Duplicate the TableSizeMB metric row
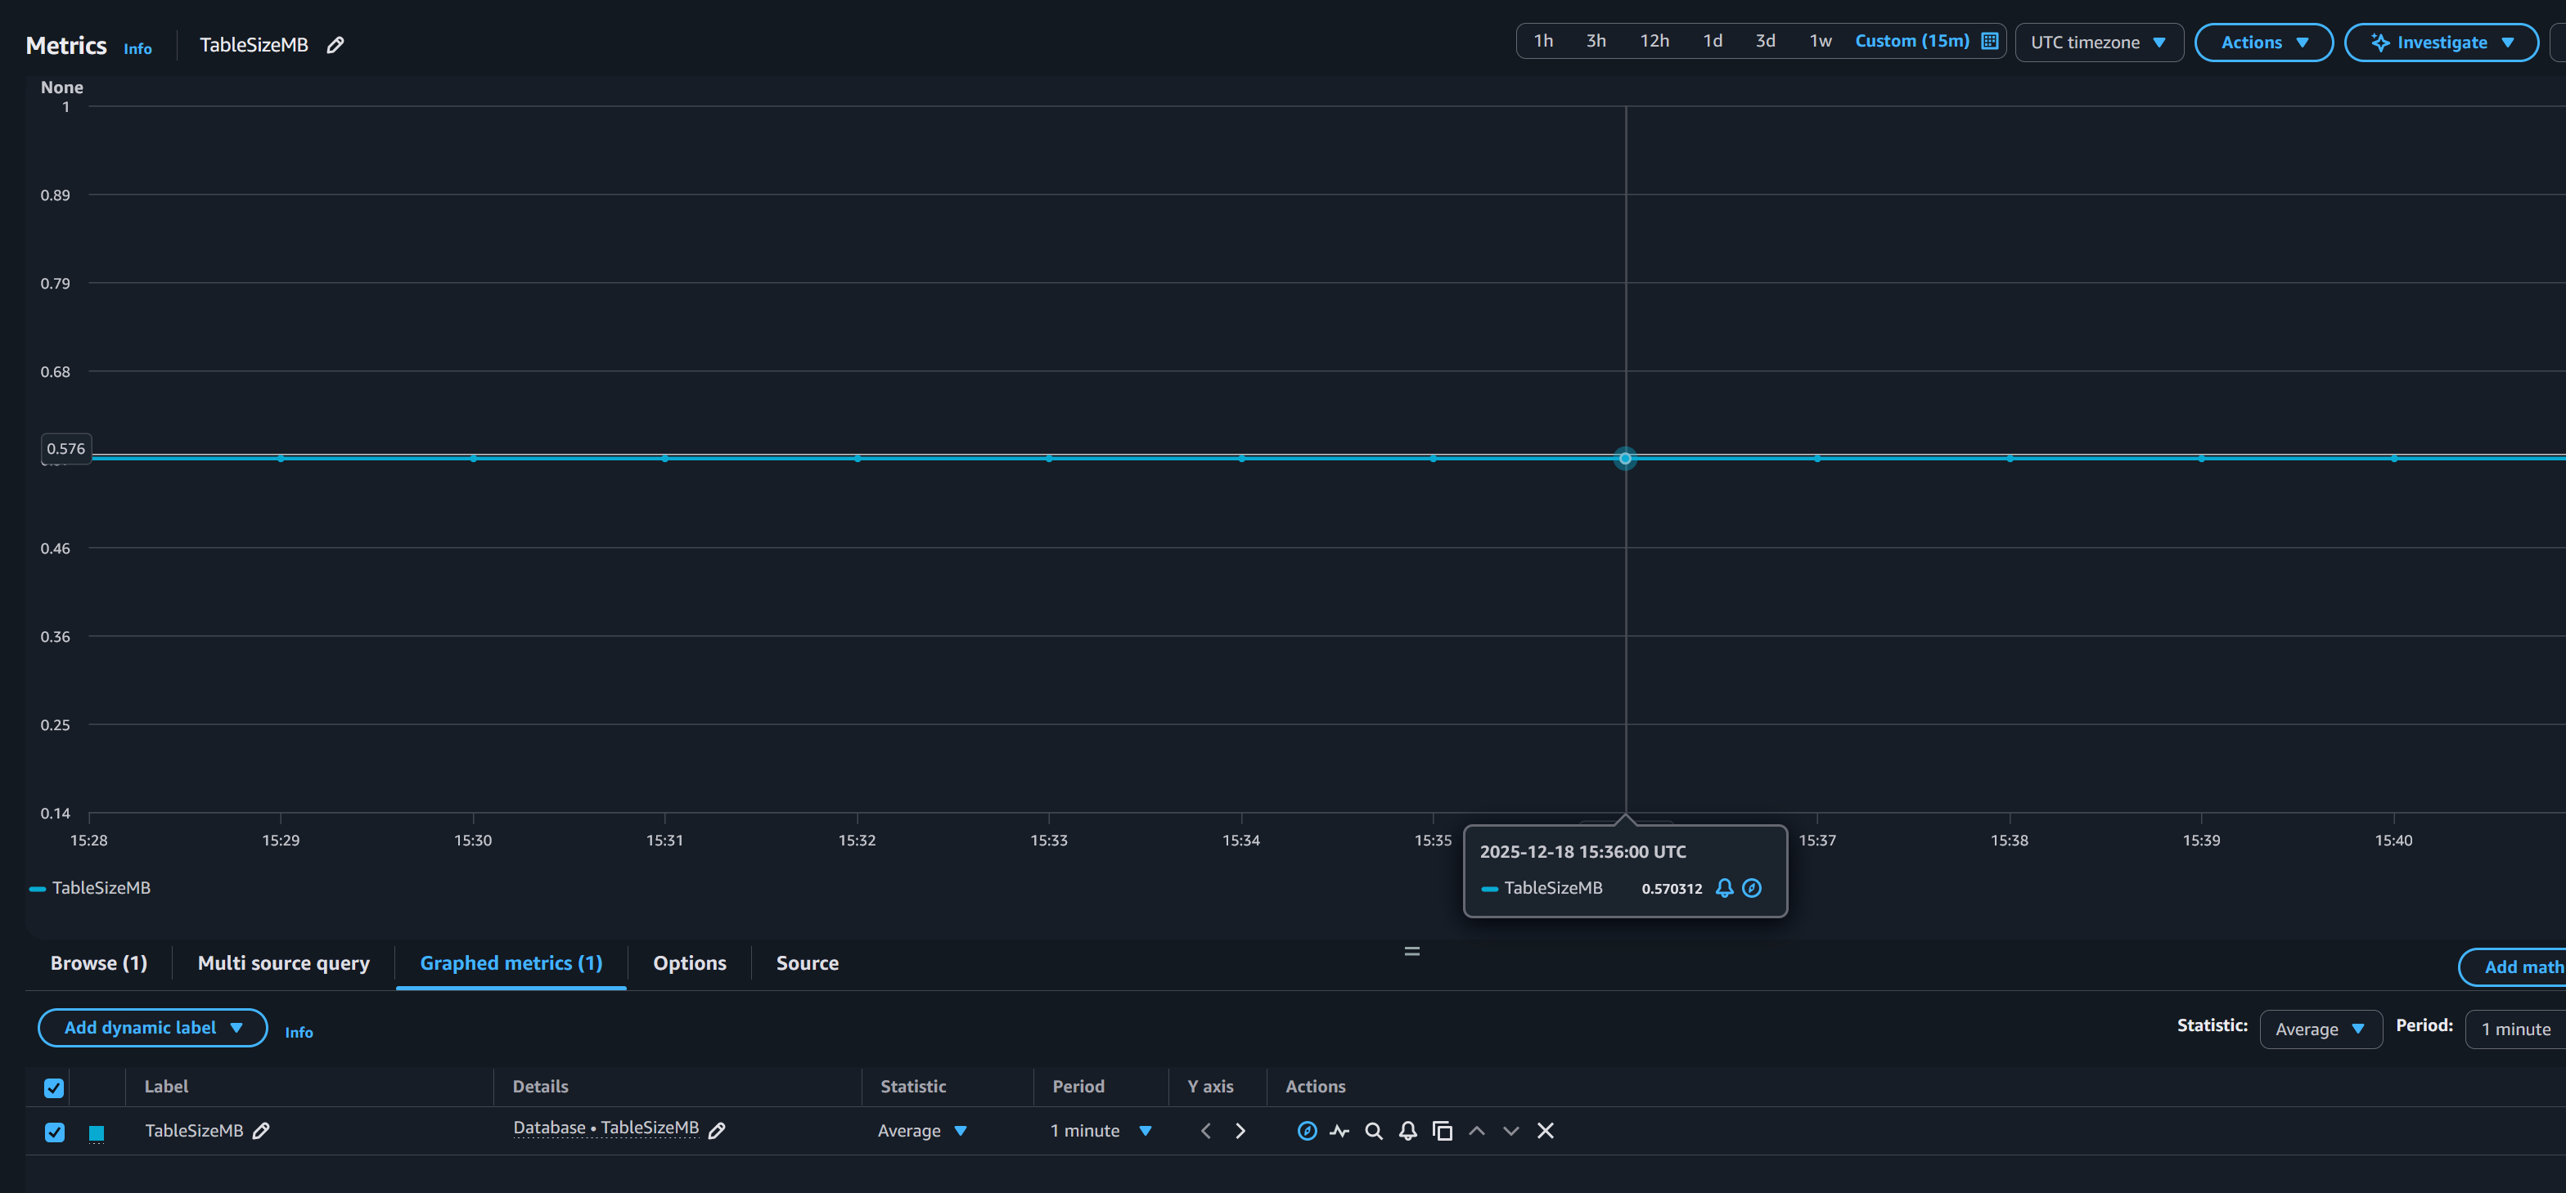The image size is (2566, 1193). point(1442,1130)
